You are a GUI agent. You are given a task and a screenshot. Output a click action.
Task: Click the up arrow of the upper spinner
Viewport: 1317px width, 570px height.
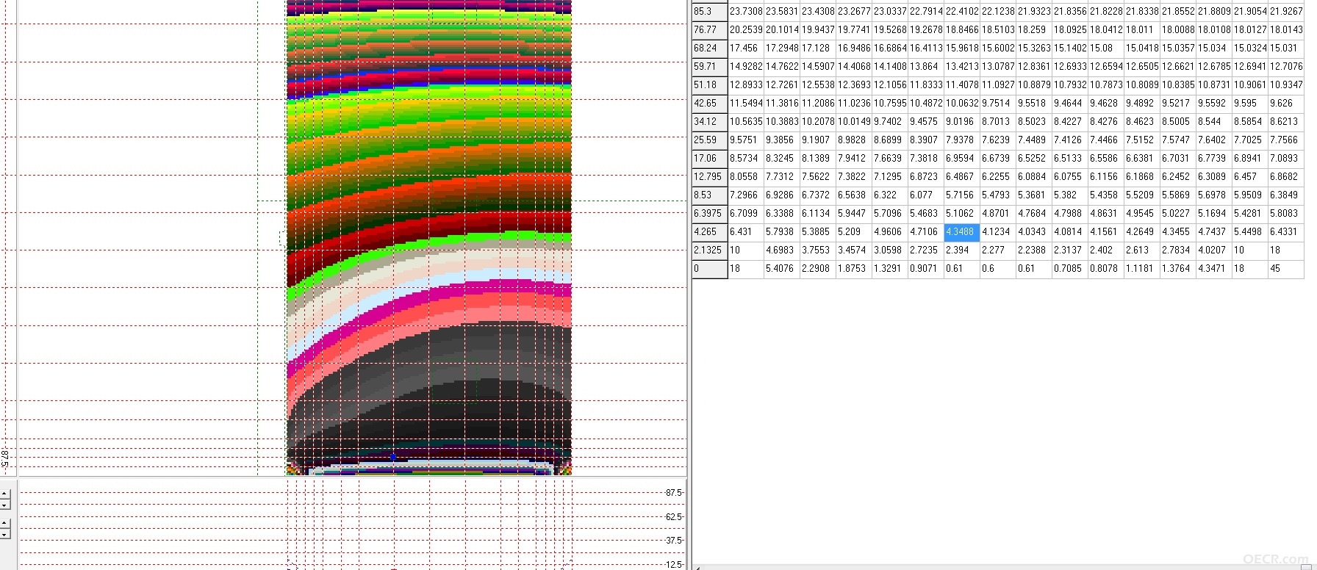coord(5,494)
